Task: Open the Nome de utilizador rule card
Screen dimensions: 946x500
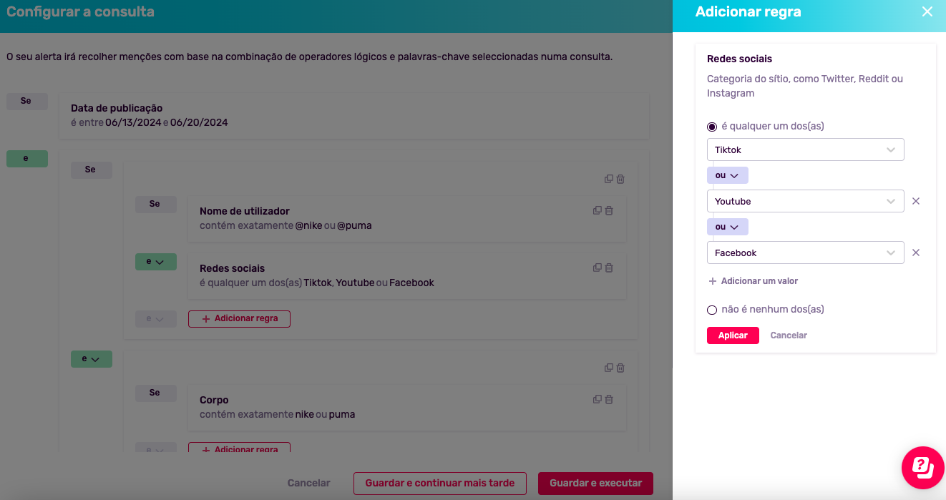Action: pos(407,218)
